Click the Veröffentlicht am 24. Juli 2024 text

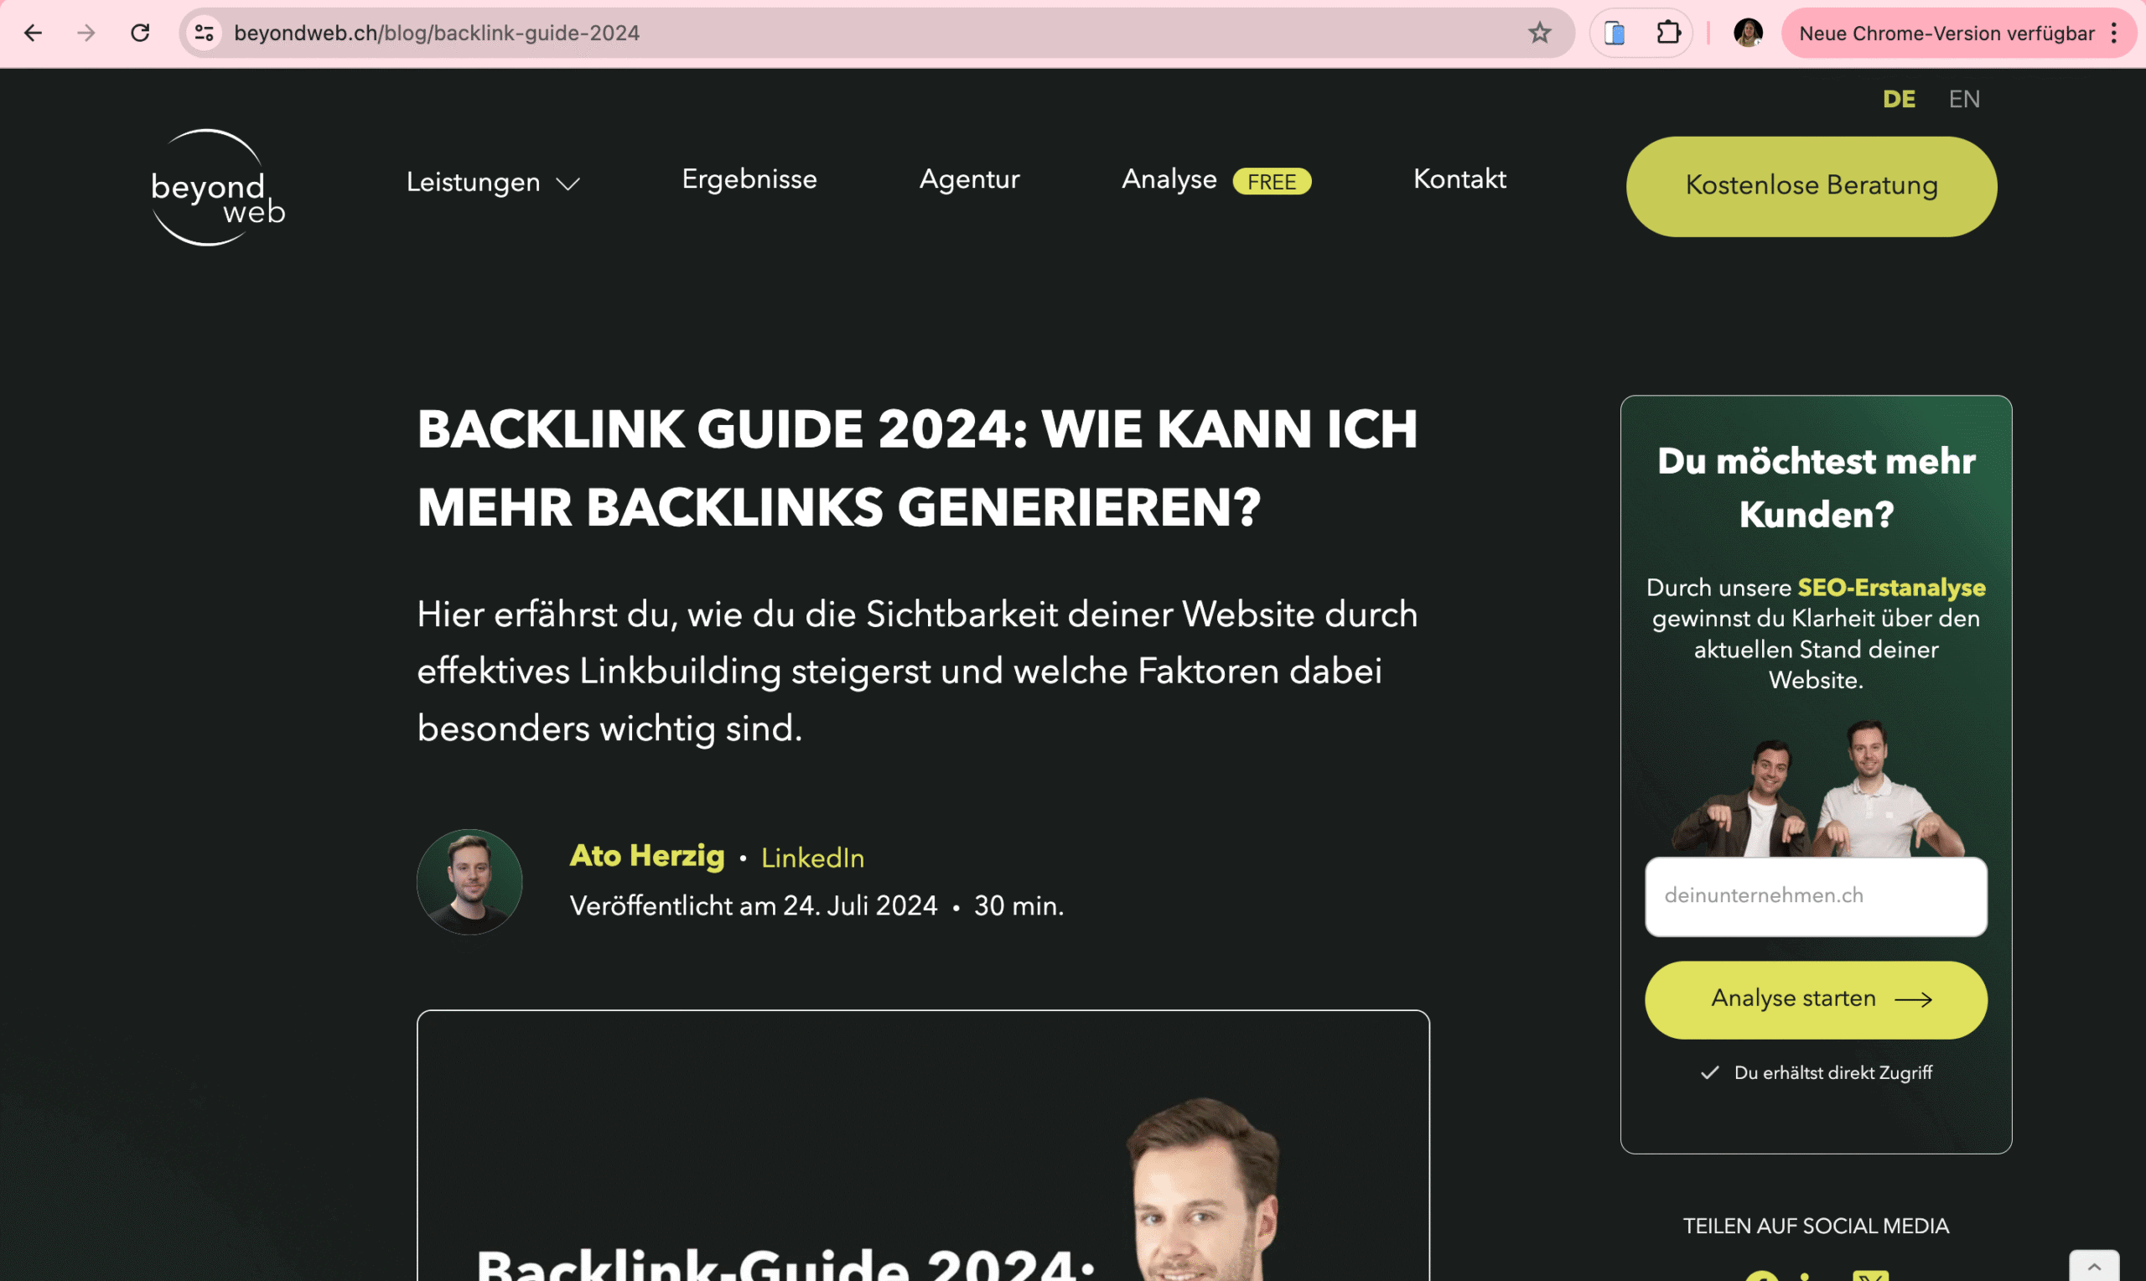(754, 905)
